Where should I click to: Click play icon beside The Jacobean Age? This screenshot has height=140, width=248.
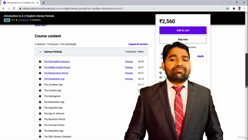(x=40, y=85)
